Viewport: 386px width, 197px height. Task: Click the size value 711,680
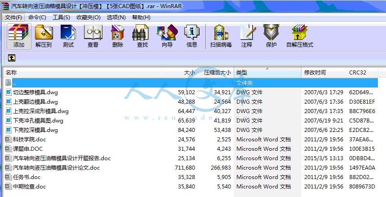(x=185, y=168)
